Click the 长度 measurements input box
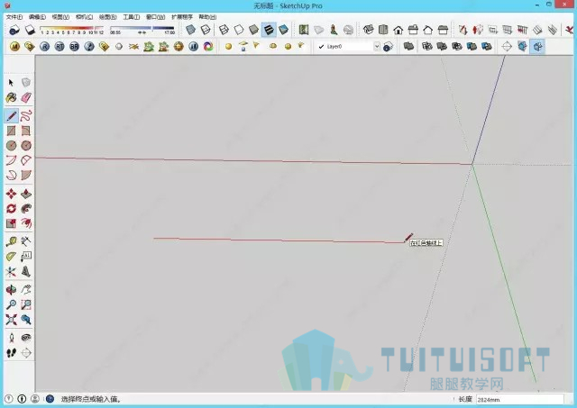Viewport: 577px width, 408px height. (520, 399)
